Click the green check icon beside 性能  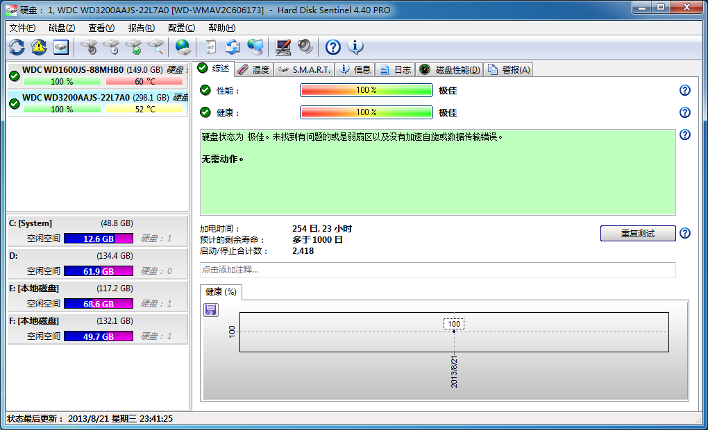[x=205, y=90]
